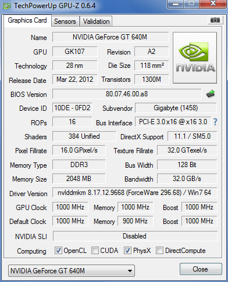Viewport: 228px width, 282px height.
Task: Select the Graphics Card tab
Action: (27, 20)
